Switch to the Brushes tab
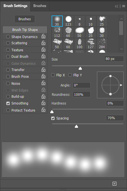 (x=40, y=6)
